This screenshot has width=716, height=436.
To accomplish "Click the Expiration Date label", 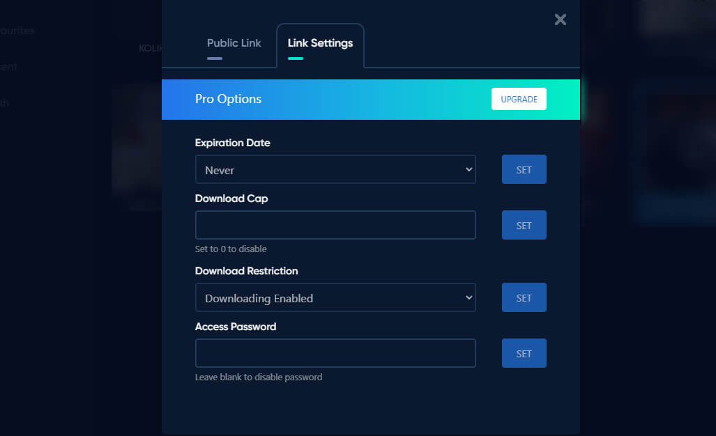I will click(x=232, y=143).
